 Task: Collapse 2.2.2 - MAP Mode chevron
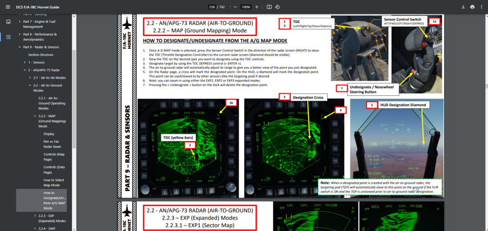click(35, 116)
